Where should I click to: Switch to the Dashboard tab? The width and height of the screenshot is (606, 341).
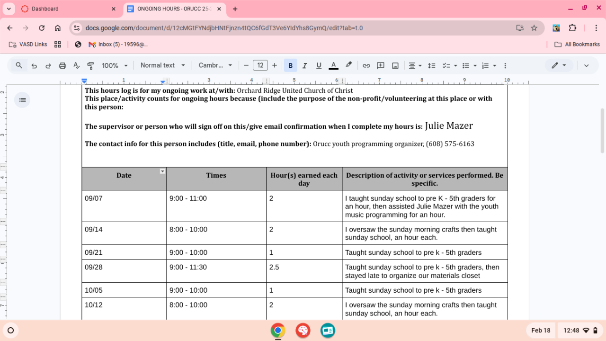pos(45,9)
